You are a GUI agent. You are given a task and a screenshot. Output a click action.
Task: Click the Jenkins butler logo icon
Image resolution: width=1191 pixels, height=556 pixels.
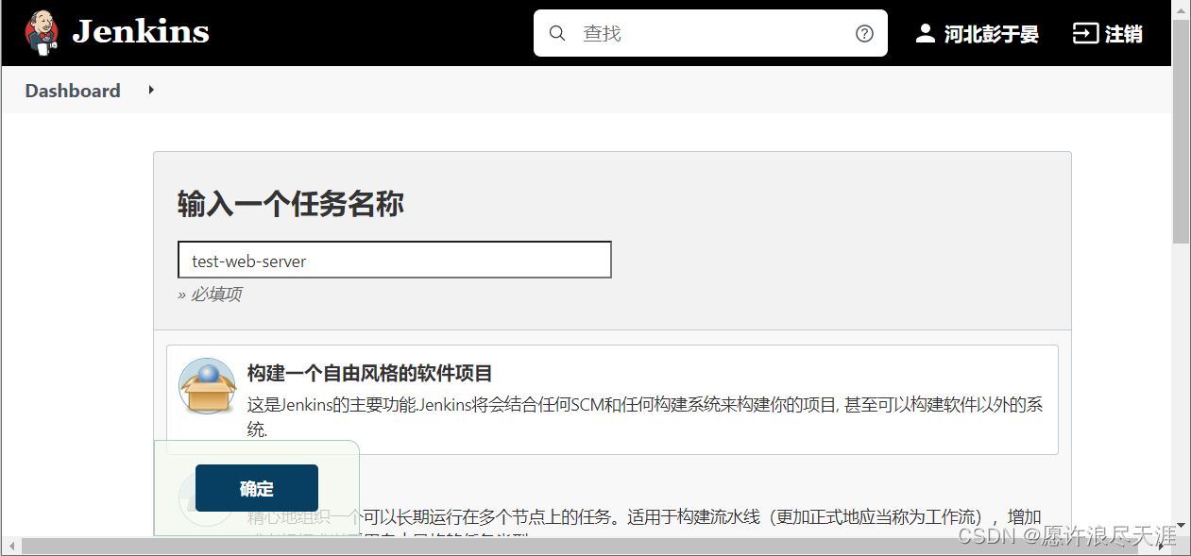point(42,33)
